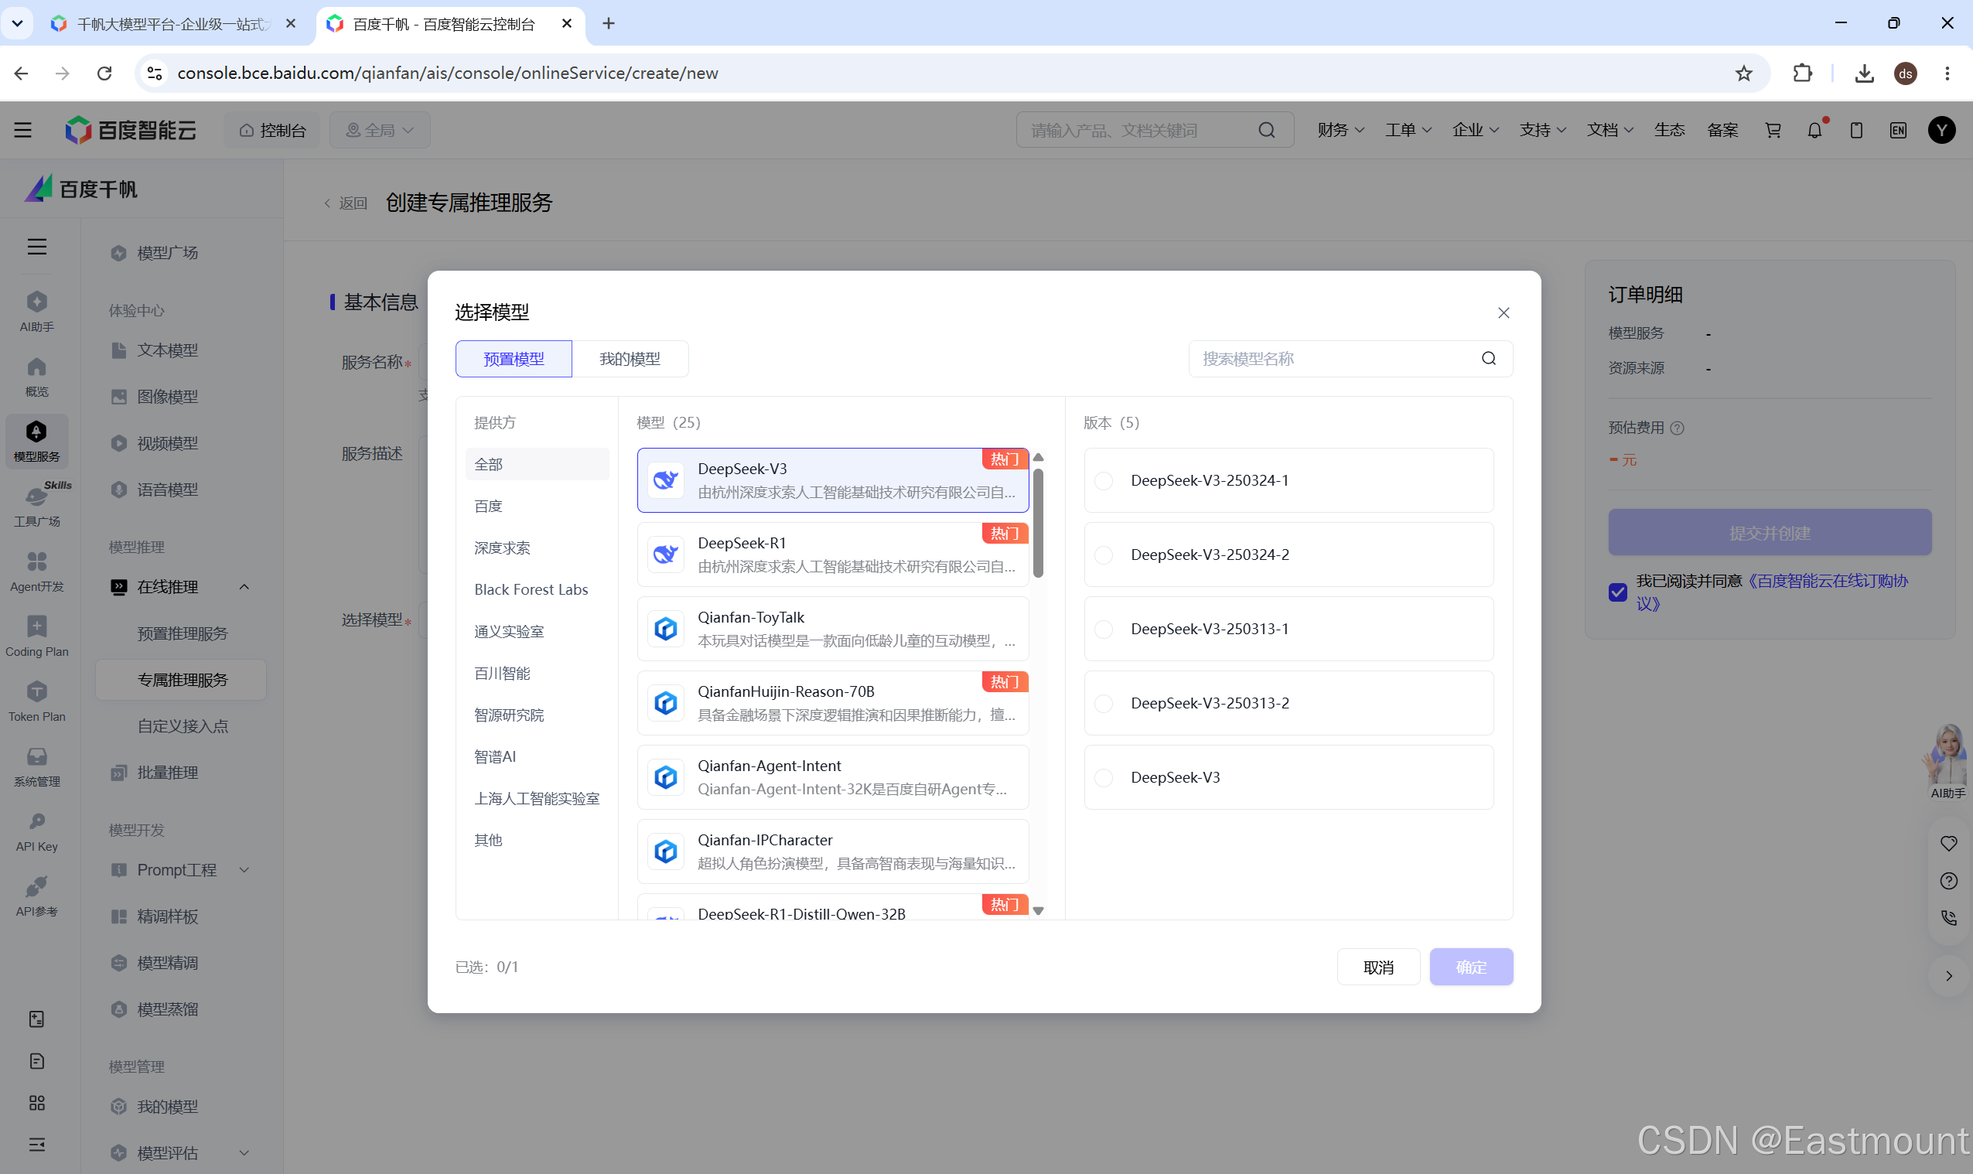Open the user avatar Y menu
The height and width of the screenshot is (1174, 1973).
(1941, 130)
